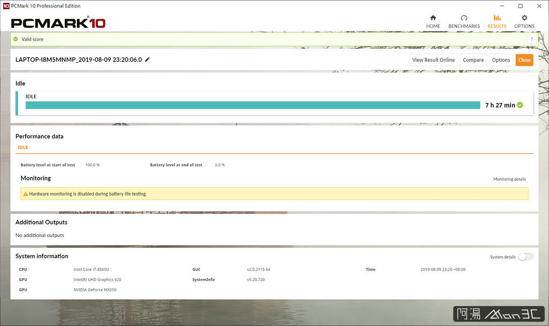Click SystemInfo version v5.20.720
Image resolution: width=549 pixels, height=326 pixels.
256,279
